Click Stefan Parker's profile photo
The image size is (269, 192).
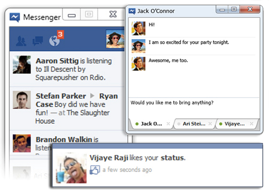coord(22,100)
